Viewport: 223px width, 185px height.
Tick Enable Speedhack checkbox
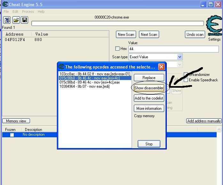click(x=186, y=80)
